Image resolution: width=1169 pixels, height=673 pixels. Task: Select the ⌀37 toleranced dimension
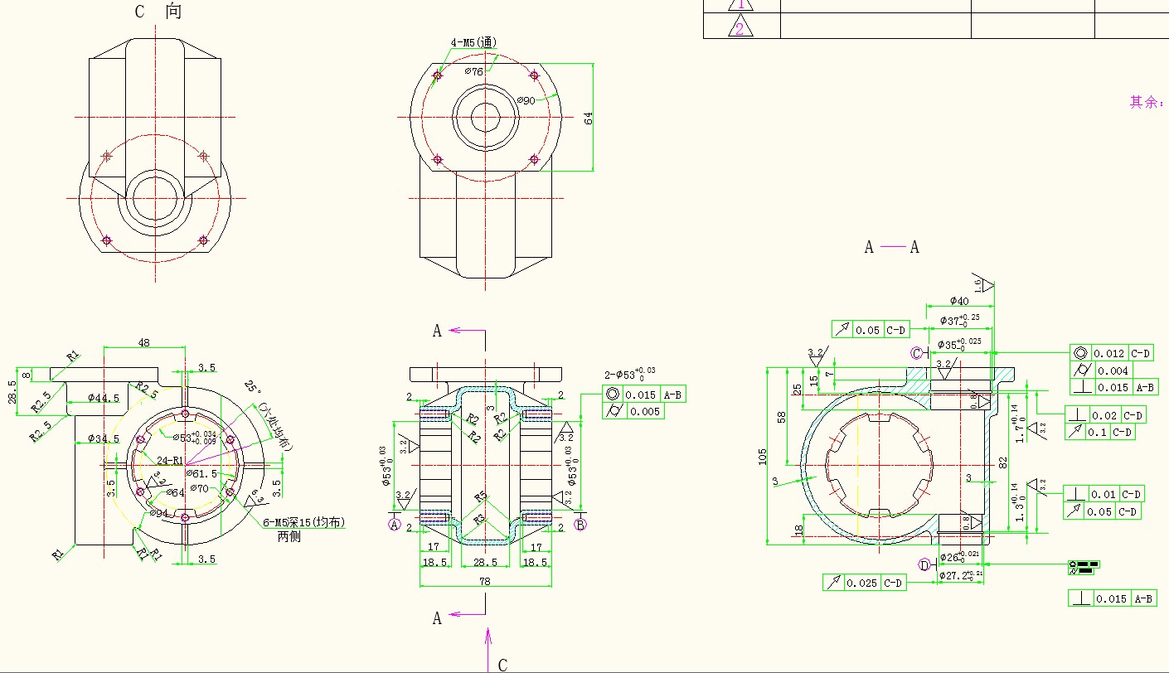[x=959, y=319]
